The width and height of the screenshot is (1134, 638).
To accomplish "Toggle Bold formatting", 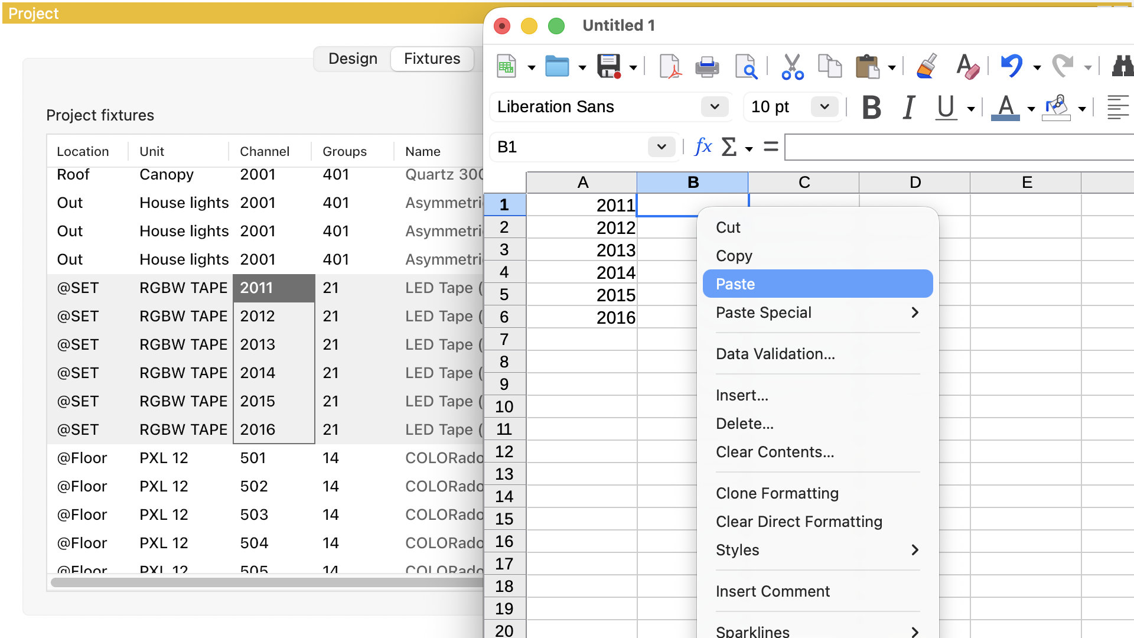I will point(872,108).
